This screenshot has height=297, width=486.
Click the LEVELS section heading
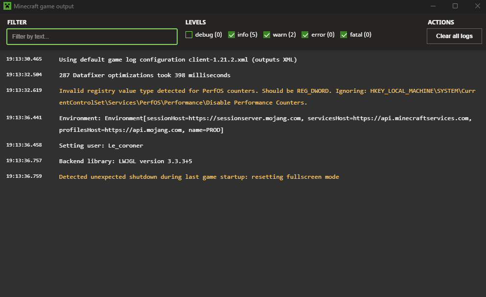(195, 22)
